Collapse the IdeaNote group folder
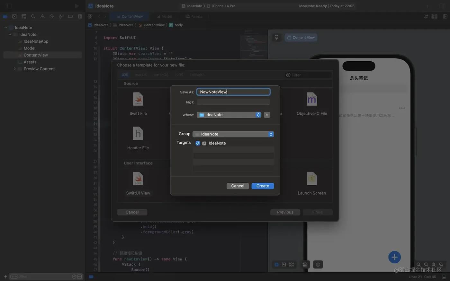The width and height of the screenshot is (450, 281). click(10, 34)
